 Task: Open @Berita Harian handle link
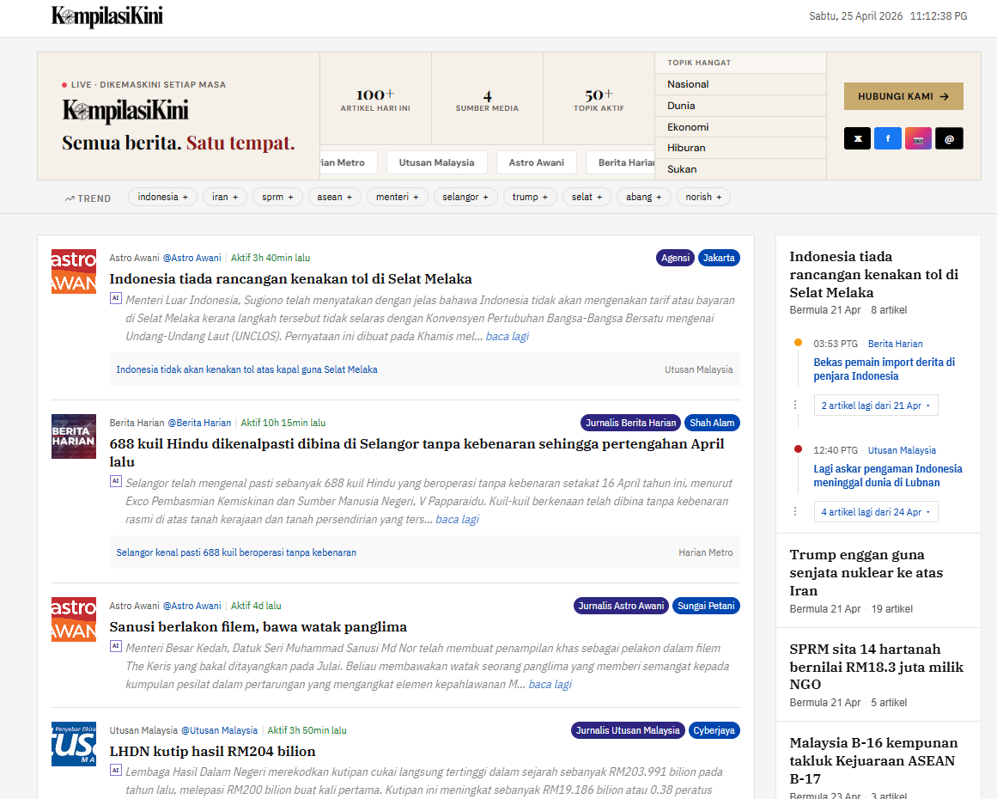199,423
